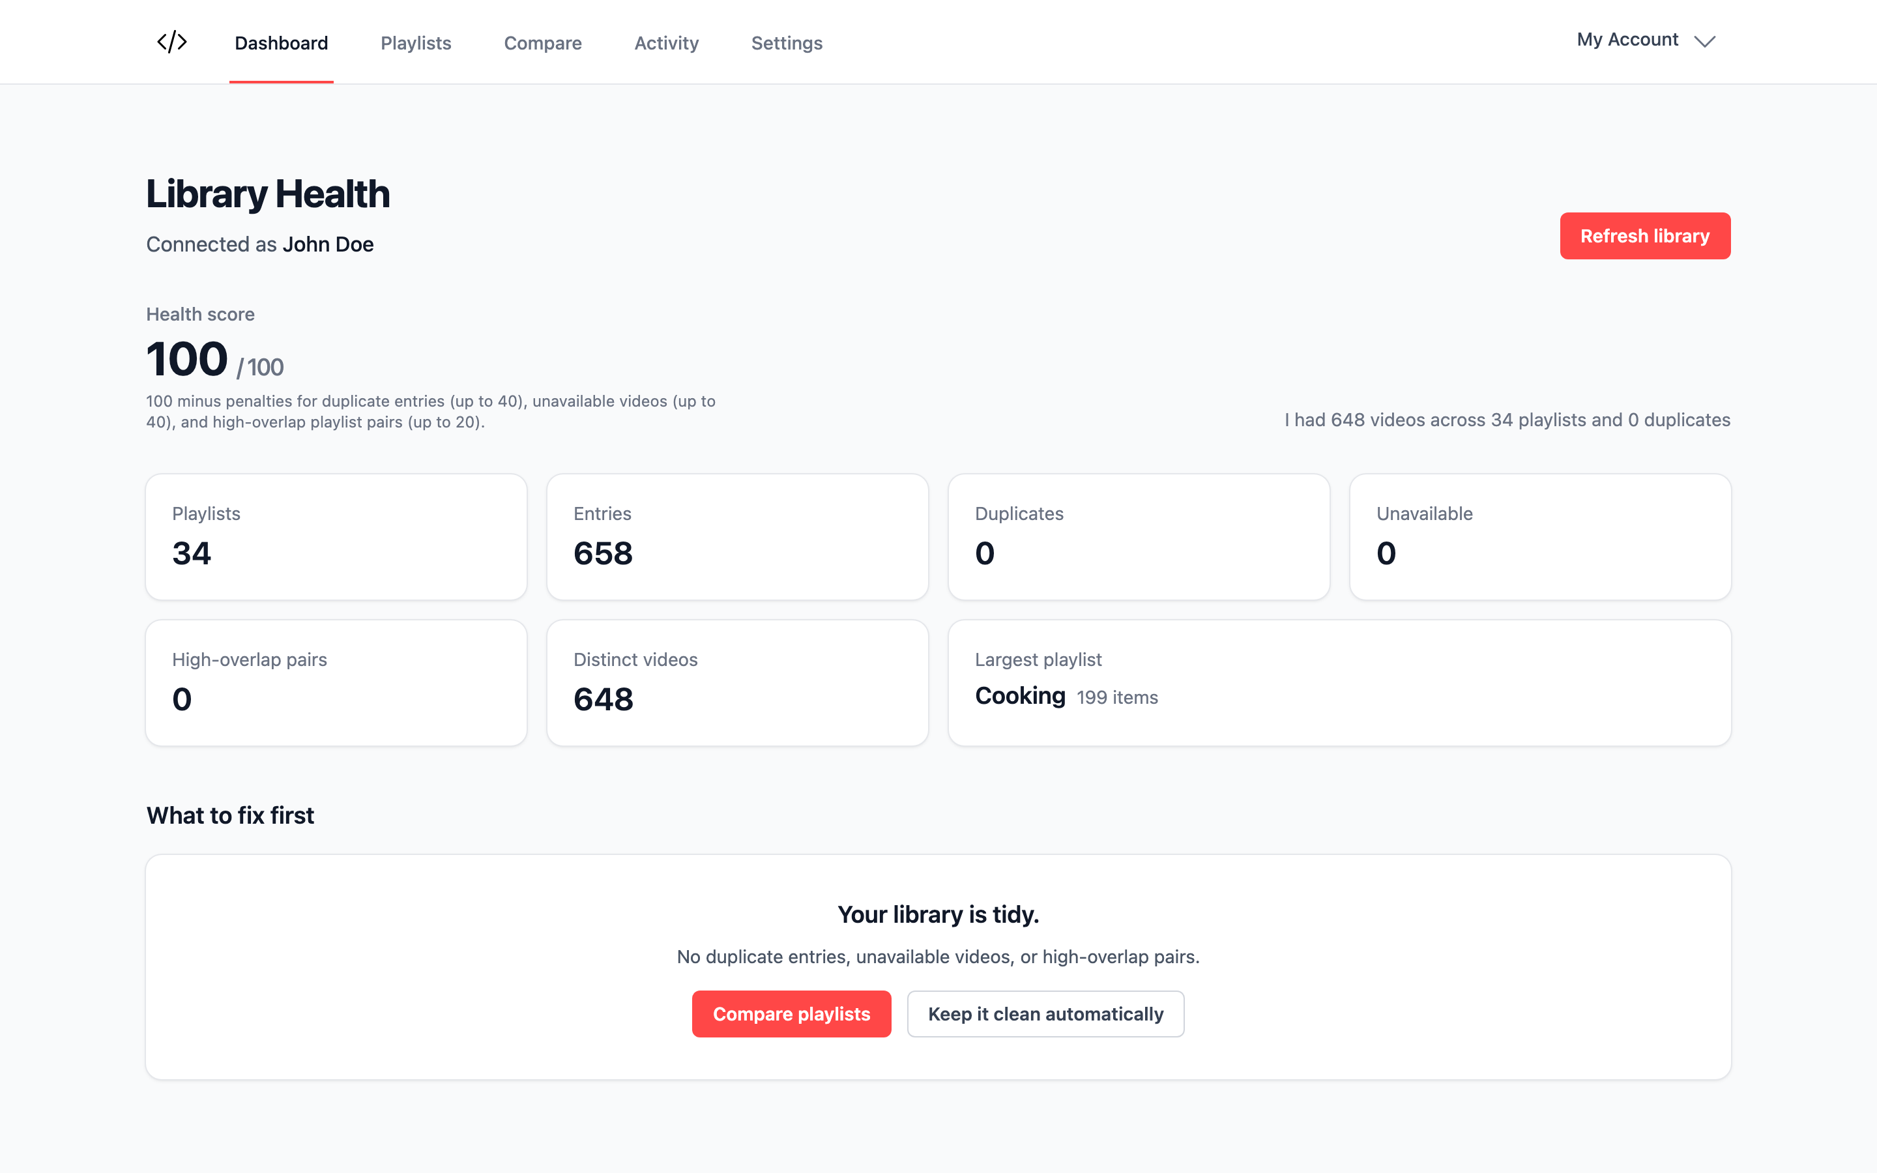Click the 100 health score value
The image size is (1877, 1173).
tap(187, 359)
